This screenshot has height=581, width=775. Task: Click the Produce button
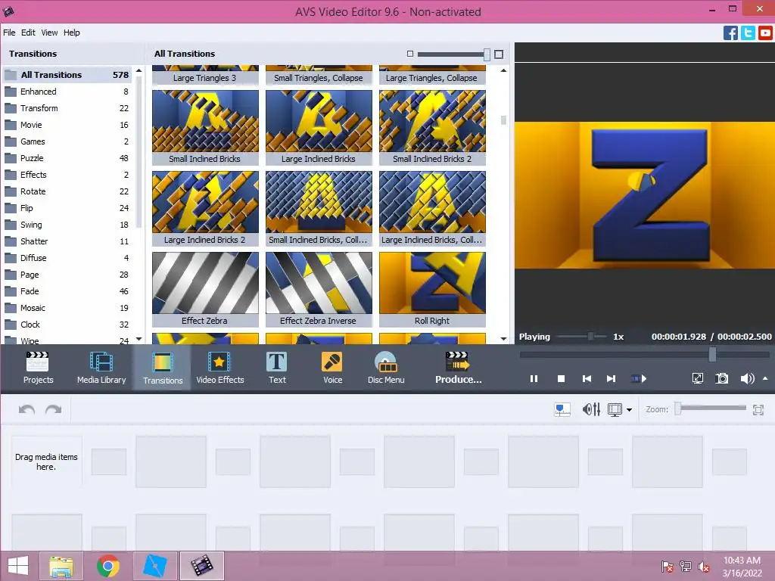pyautogui.click(x=458, y=368)
